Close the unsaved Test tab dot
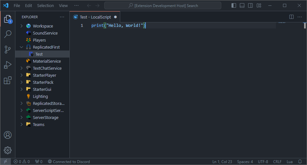 coord(115,17)
